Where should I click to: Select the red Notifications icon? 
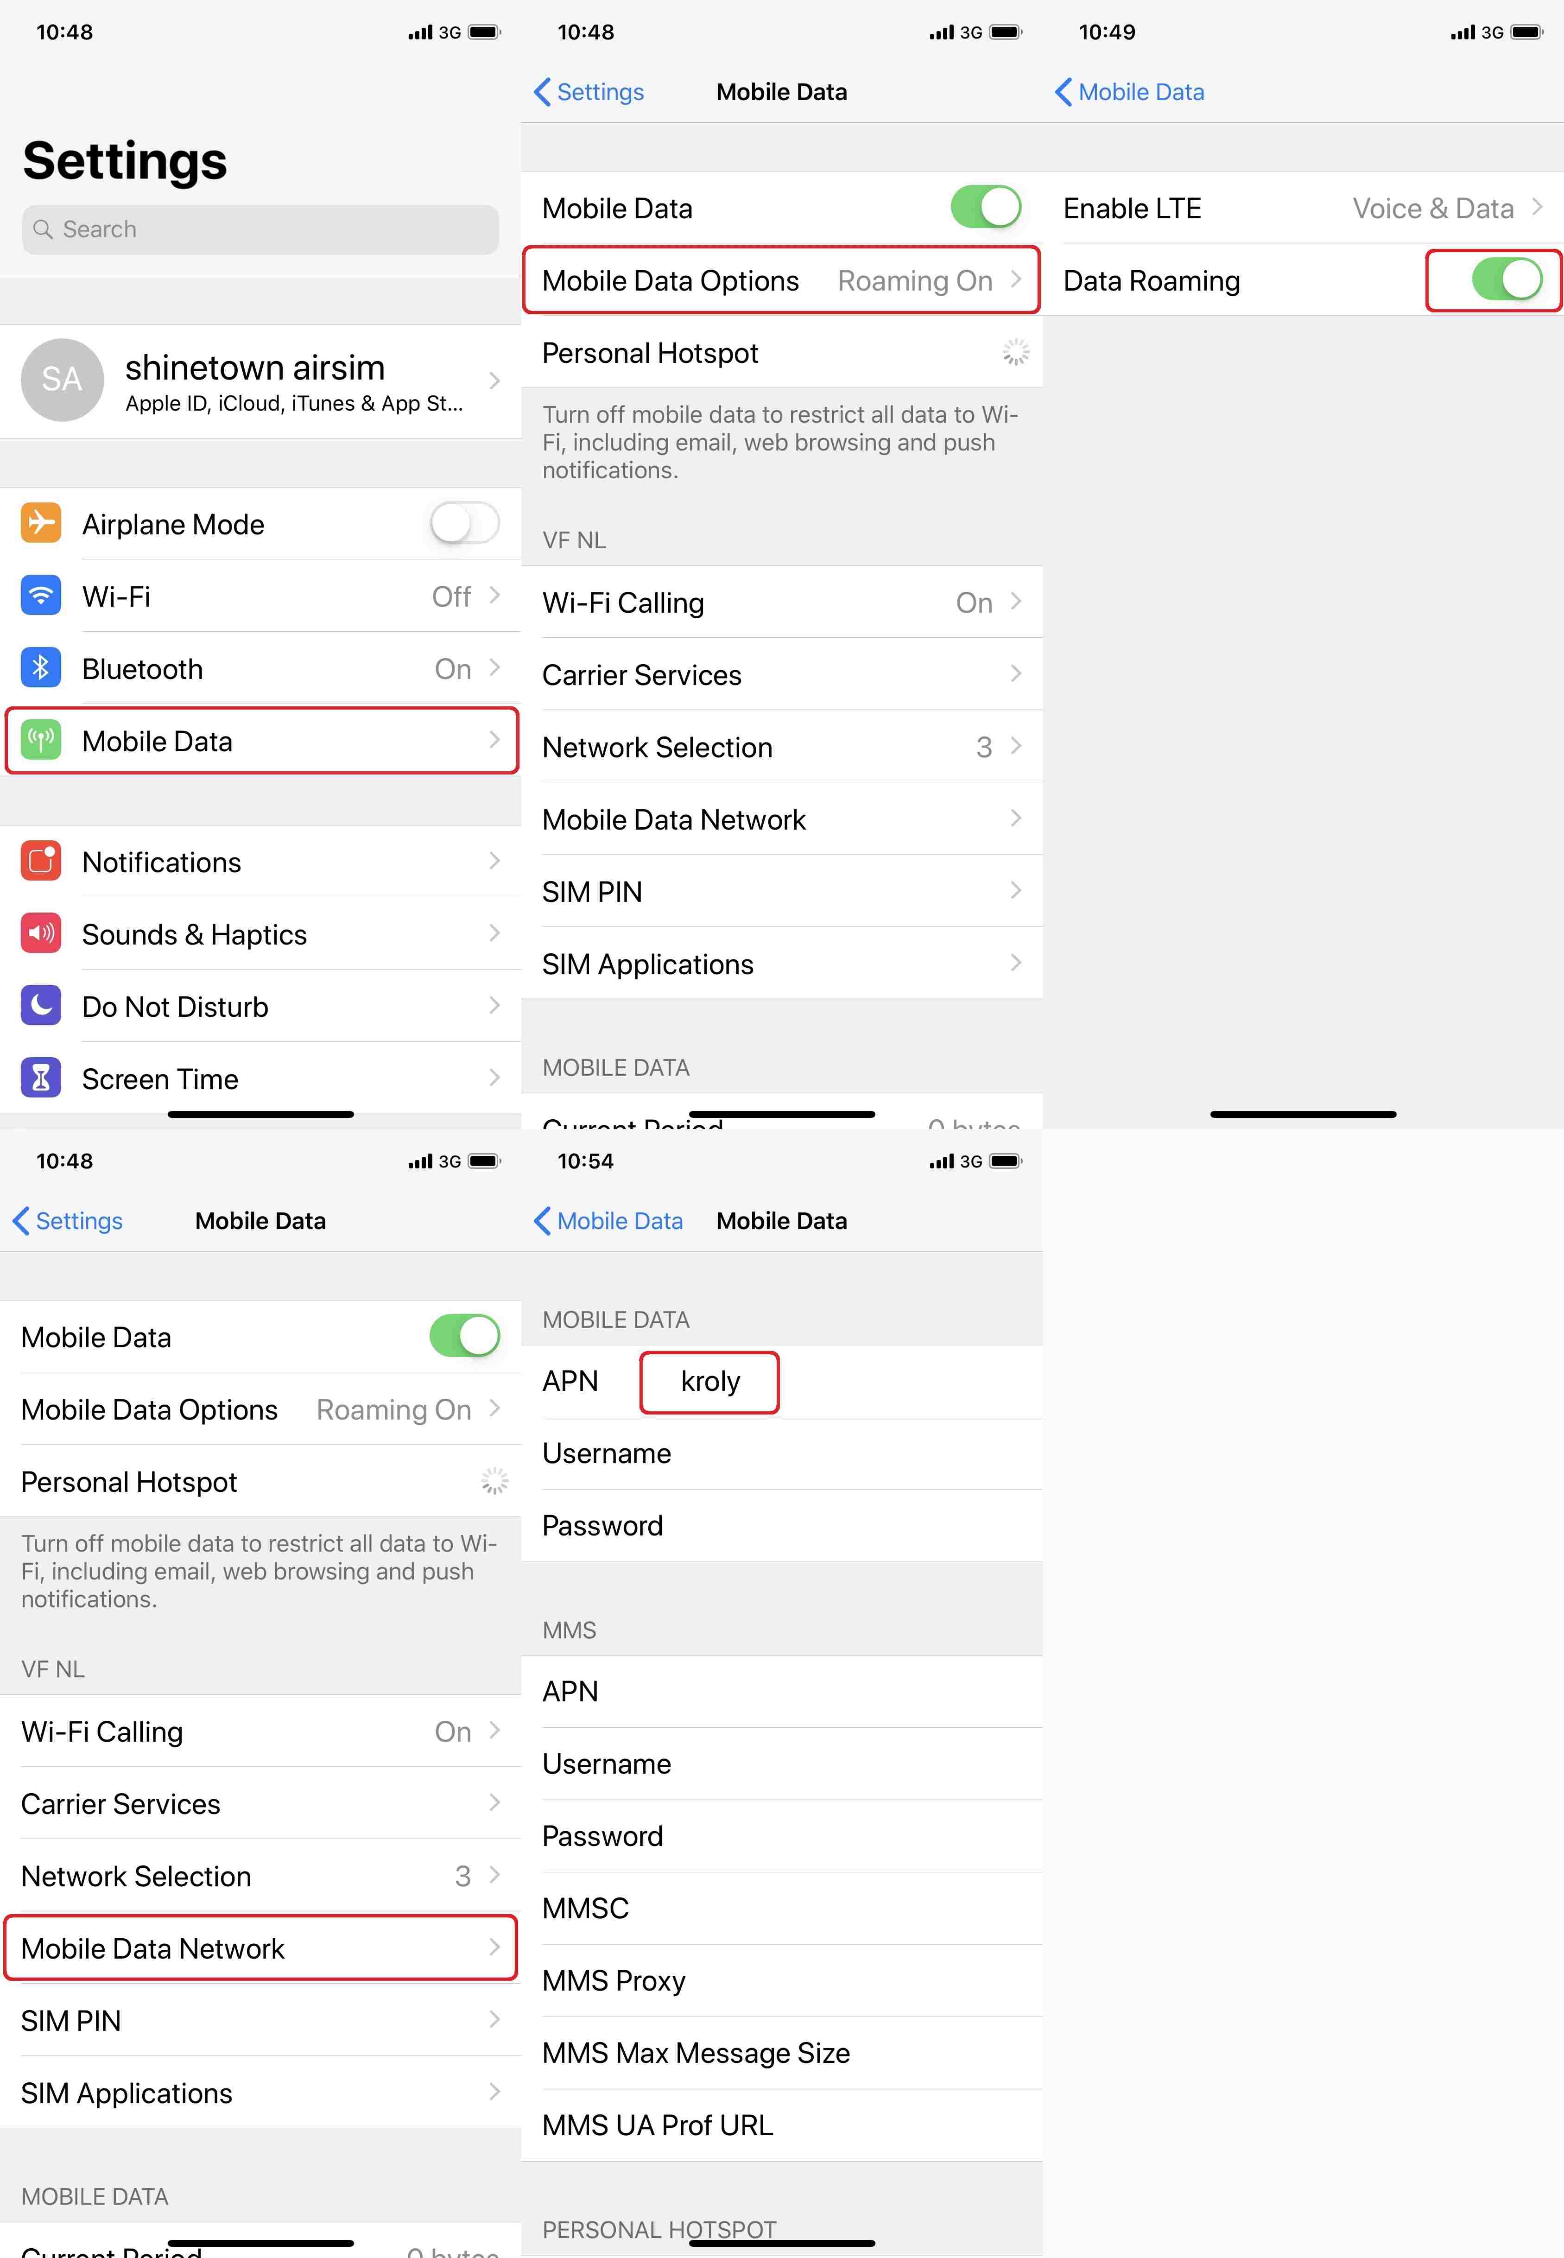[40, 862]
